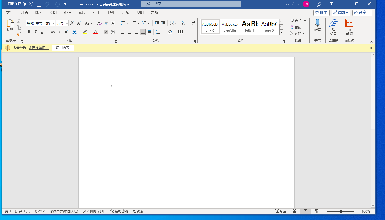This screenshot has height=220, width=385.
Task: Switch to Web Layout view in status bar
Action: pos(316,211)
